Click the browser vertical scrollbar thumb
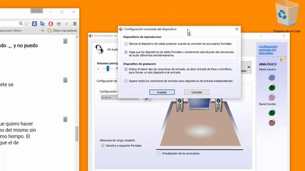Image resolution: width=305 pixels, height=171 pixels. [77, 134]
